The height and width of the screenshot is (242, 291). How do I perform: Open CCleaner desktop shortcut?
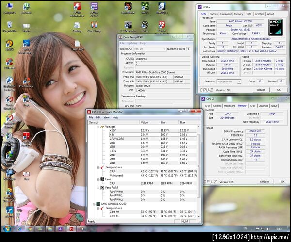tap(10, 64)
